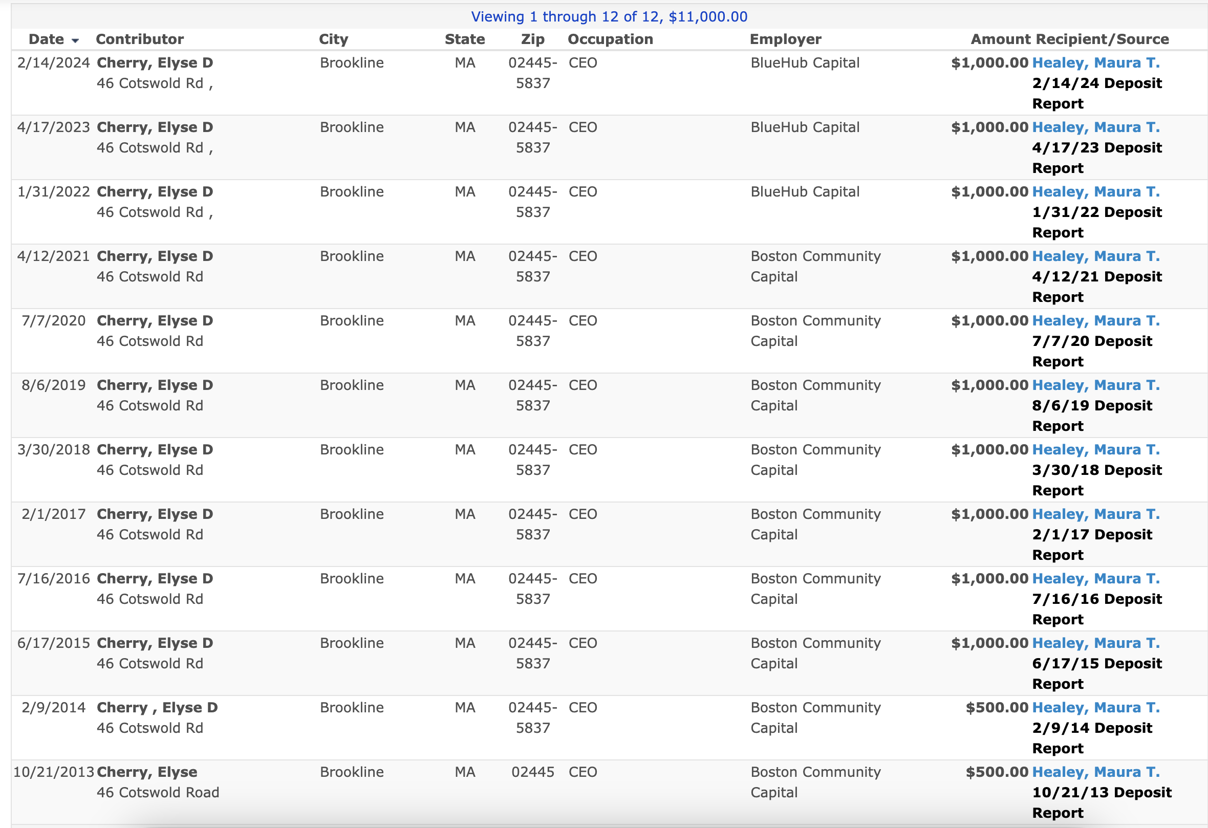Open Healey, Maura T. link for 7/16/2016
The width and height of the screenshot is (1208, 828).
tap(1096, 578)
